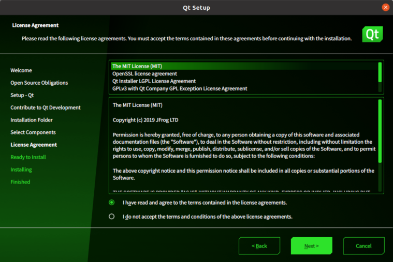393x262 pixels.
Task: Agree to the license agreement terms
Action: tap(112, 203)
